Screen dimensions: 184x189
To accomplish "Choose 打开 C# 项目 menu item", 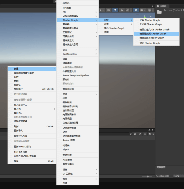I will click(x=32, y=152).
